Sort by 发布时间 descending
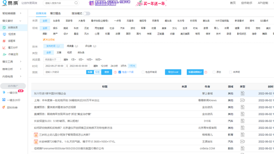This screenshot has width=274, height=154. pos(53,46)
